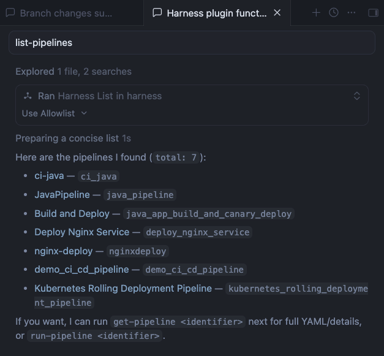Viewport: 384px width, 356px height.
Task: Click the demo_ci_cd_pipeline pipeline name
Action: point(81,270)
